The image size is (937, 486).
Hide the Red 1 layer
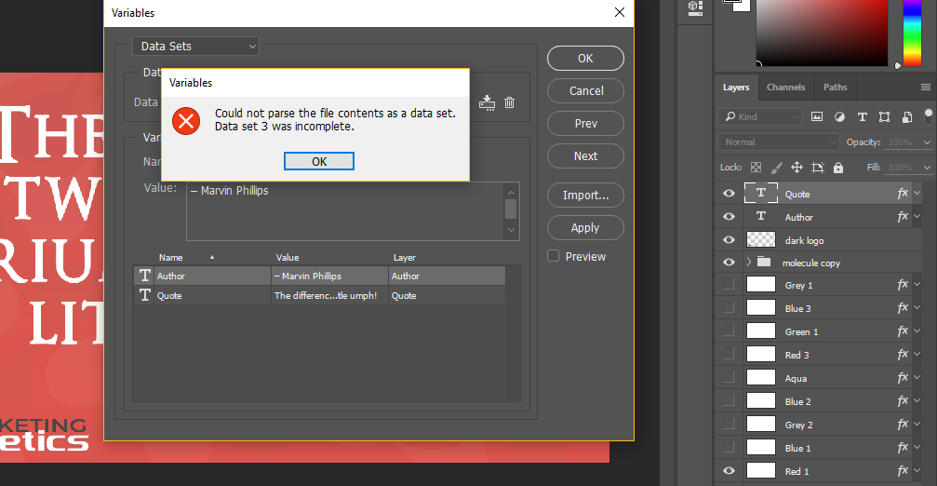coord(730,470)
